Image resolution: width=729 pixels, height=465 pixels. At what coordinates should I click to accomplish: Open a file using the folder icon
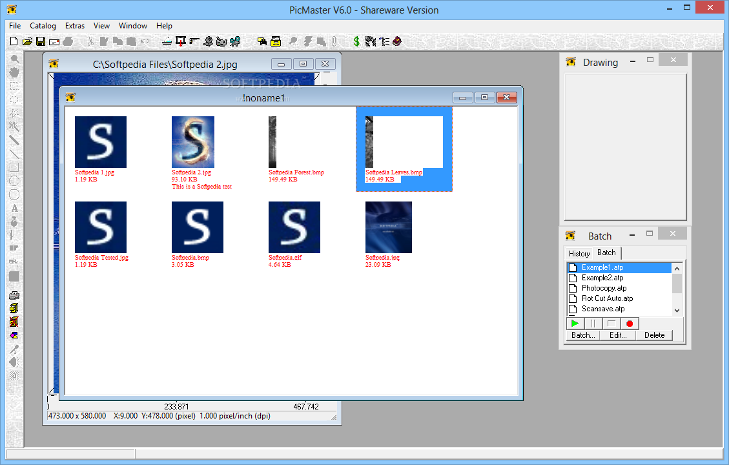click(27, 41)
